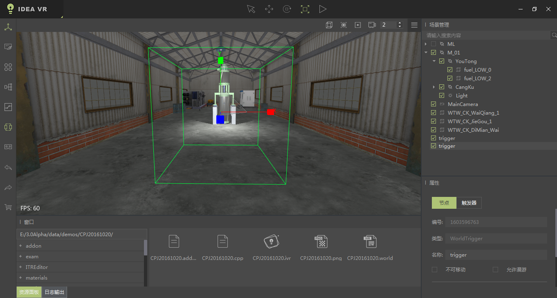Enable the 允许漫游 checkbox in properties

click(495, 269)
